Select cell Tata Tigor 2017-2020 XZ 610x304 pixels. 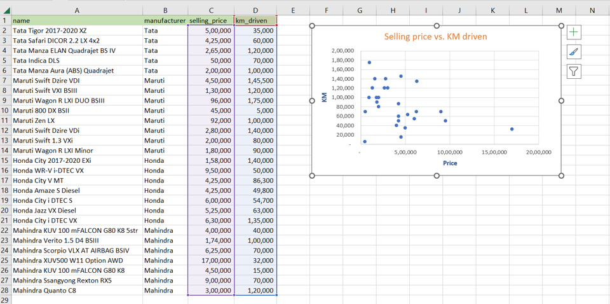point(77,31)
